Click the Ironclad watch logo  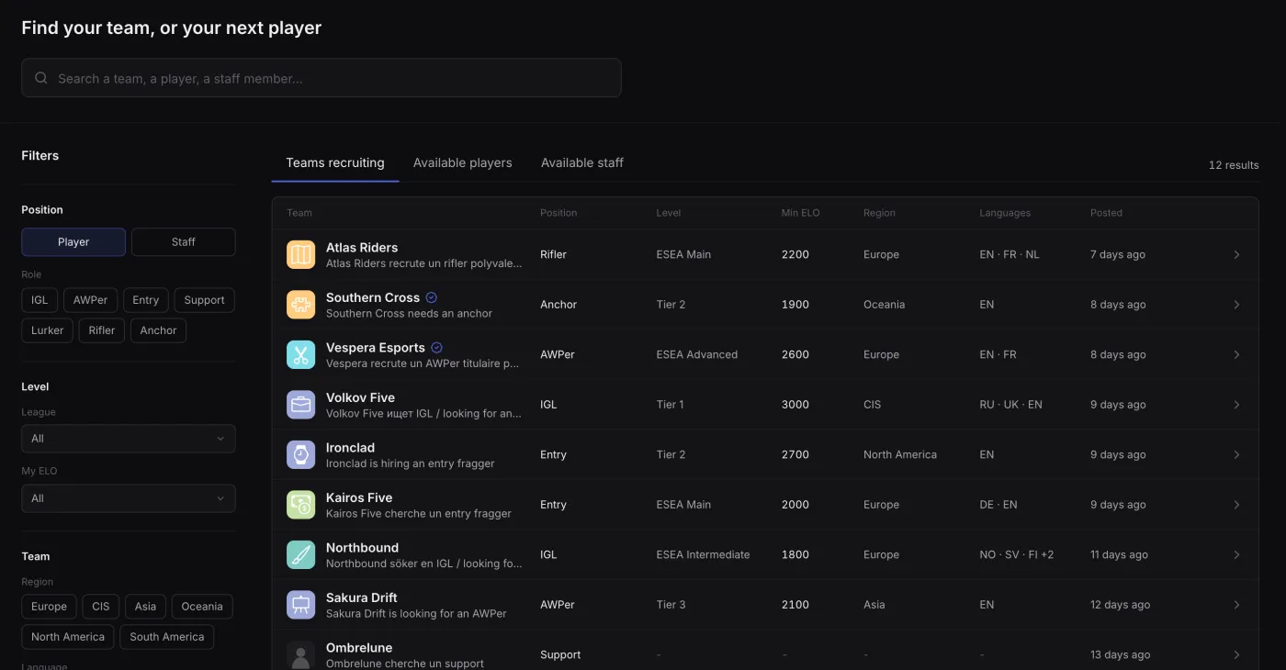pos(300,454)
